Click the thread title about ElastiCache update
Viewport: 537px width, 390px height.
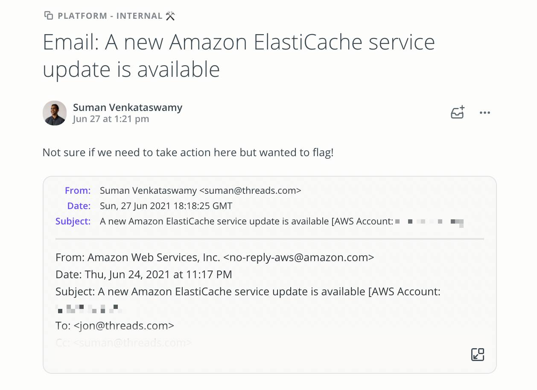239,55
